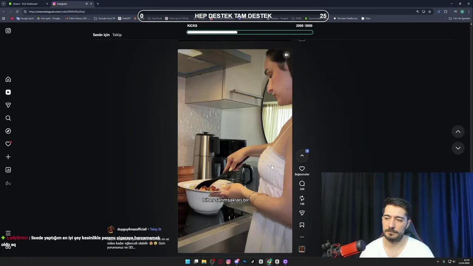Open the browser Extensions puzzle icon
This screenshot has width=473, height=266.
pyautogui.click(x=445, y=11)
